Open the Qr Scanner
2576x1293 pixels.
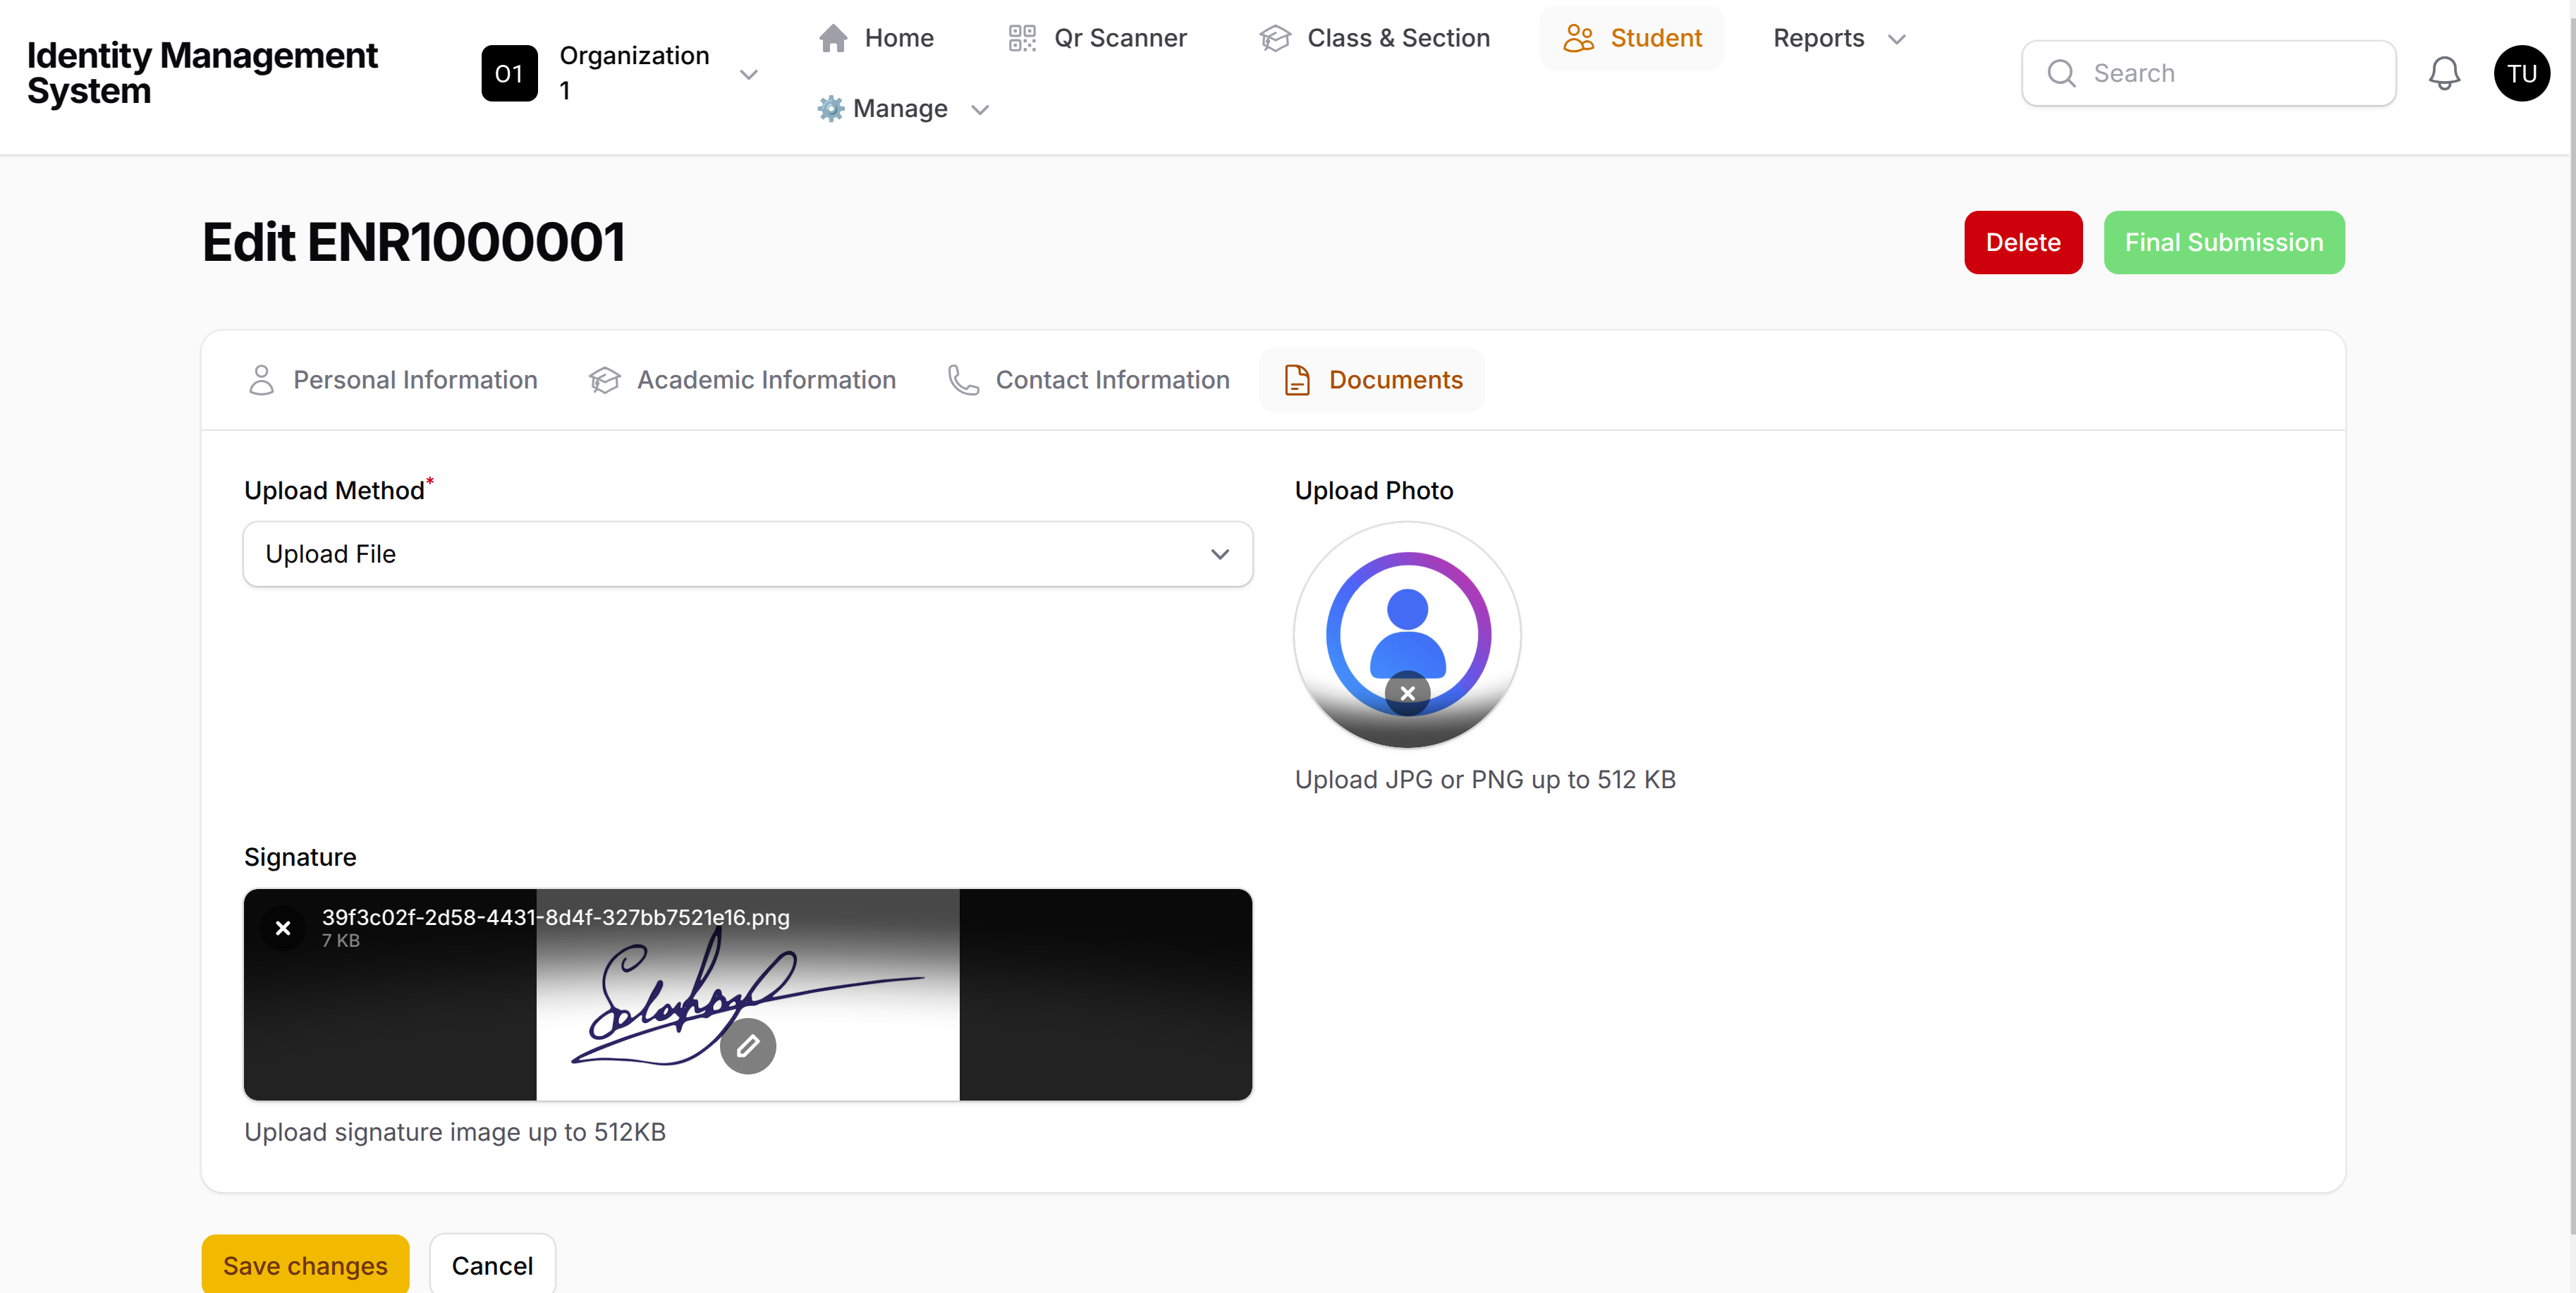click(1022, 38)
